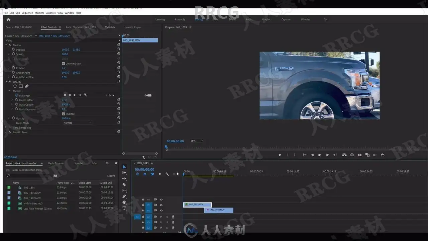
Task: Pick the free draw bezier mask pen
Action: [27, 86]
